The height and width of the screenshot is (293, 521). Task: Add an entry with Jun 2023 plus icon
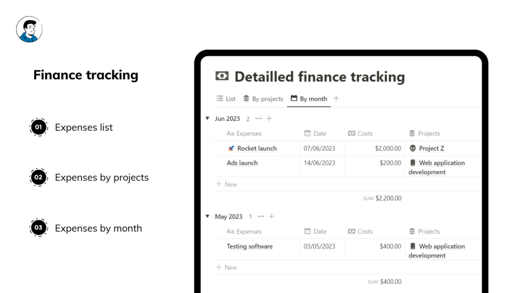coord(269,119)
